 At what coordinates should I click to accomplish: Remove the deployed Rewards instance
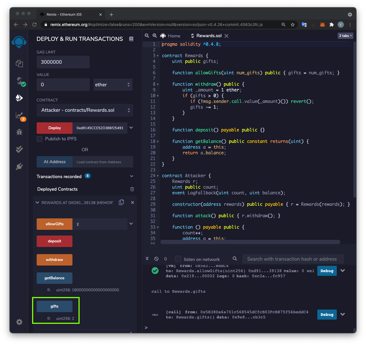click(132, 202)
